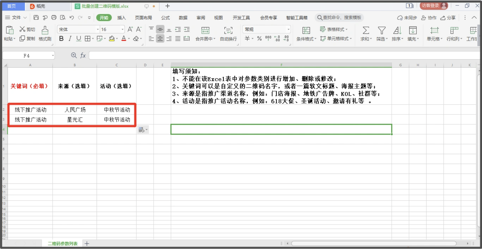The image size is (482, 249).
Task: Click the Wrap Text (自动换行) icon
Action: [x=228, y=30]
